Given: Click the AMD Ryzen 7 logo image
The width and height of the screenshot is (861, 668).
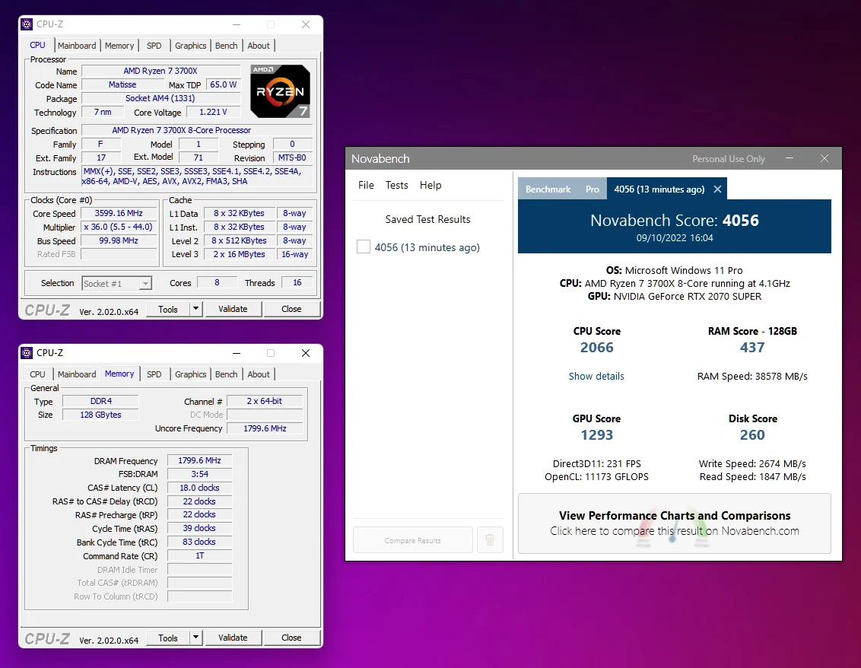Looking at the screenshot, I should (x=280, y=91).
